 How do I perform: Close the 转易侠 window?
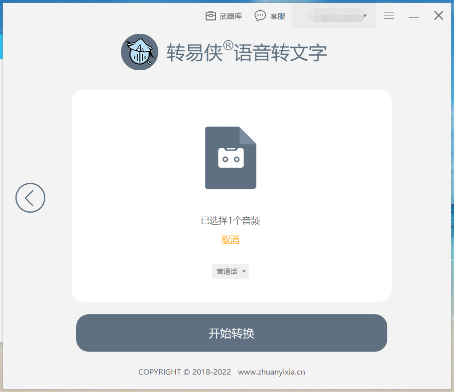439,15
